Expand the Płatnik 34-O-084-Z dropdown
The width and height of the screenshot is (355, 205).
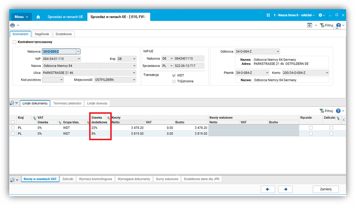click(x=267, y=73)
